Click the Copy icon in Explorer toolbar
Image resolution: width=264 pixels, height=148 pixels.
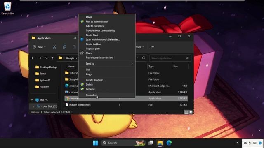64,47
